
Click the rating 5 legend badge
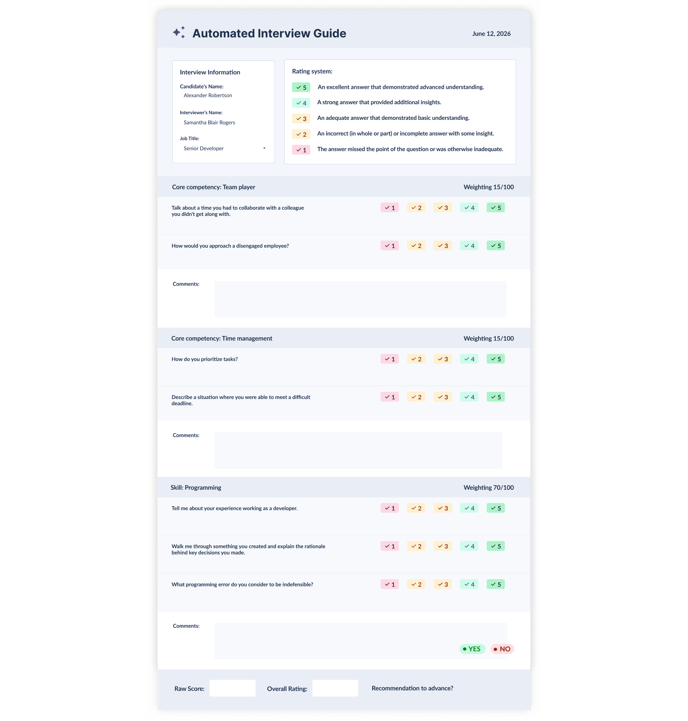pos(301,87)
